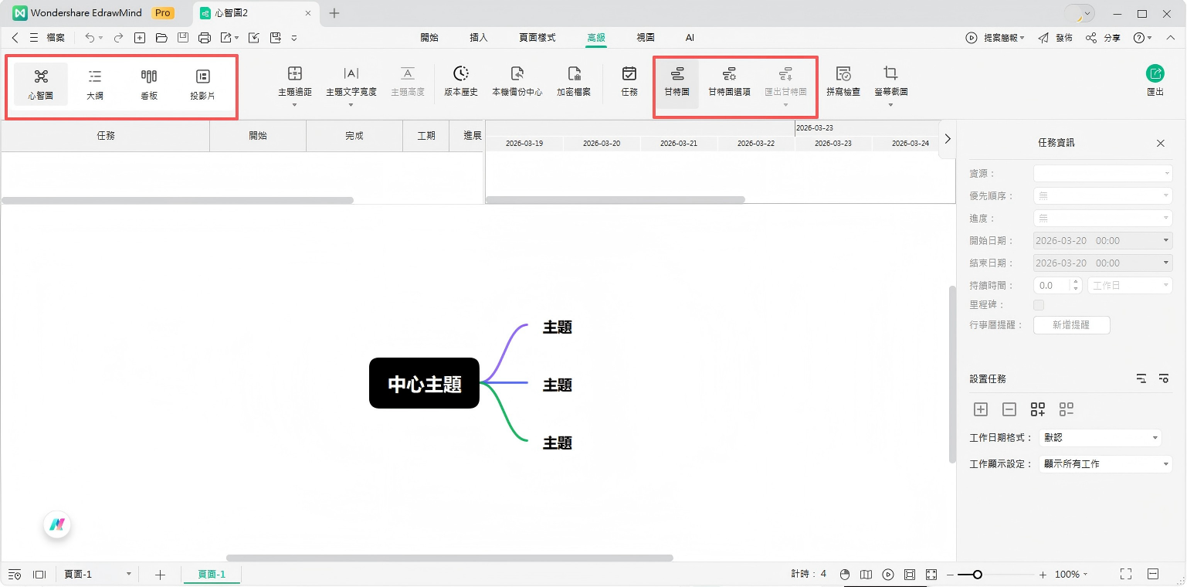The image size is (1187, 587).
Task: Run 拼寫檢查 spell check
Action: click(x=843, y=81)
